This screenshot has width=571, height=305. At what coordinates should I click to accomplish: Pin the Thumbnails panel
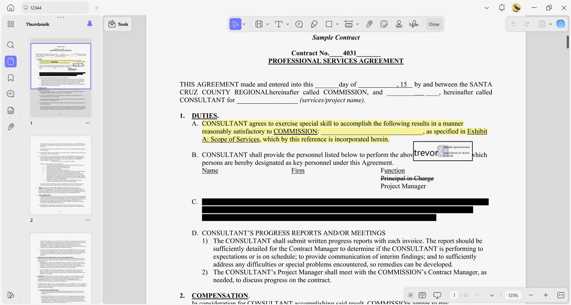click(x=90, y=24)
